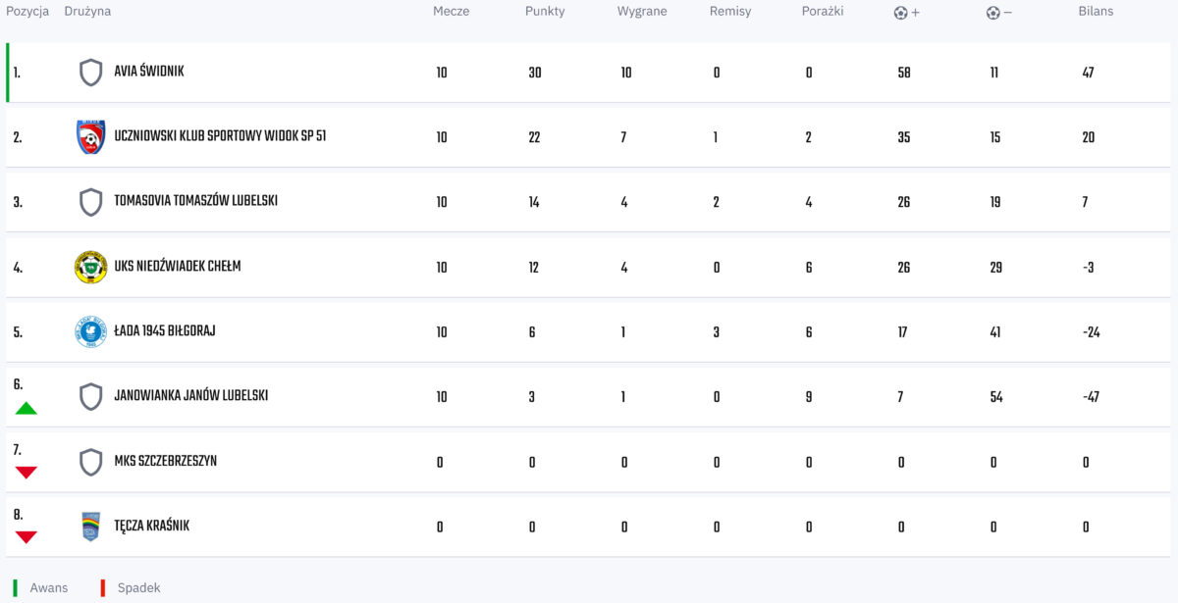Screen dimensions: 1178x603
Task: Open the ŁADA 1945 BIŁGORAJ team name
Action: coord(165,331)
